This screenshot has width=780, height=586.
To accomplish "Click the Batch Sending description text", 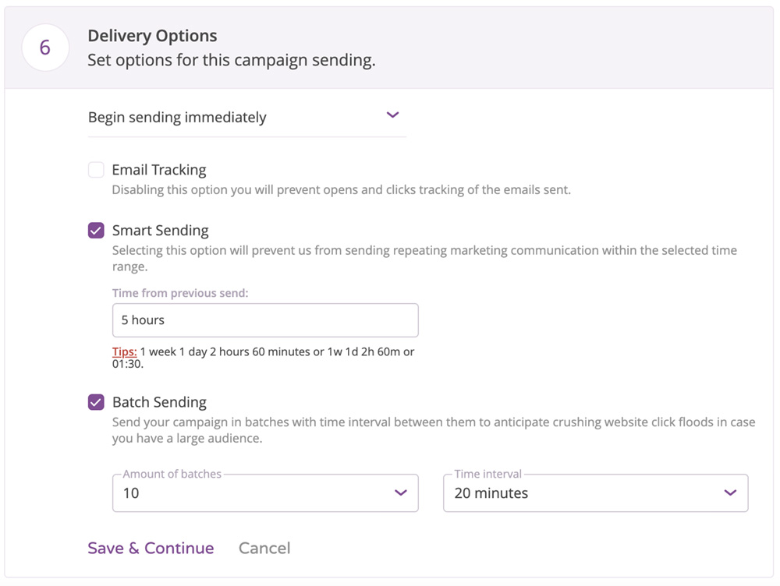I will coord(434,430).
